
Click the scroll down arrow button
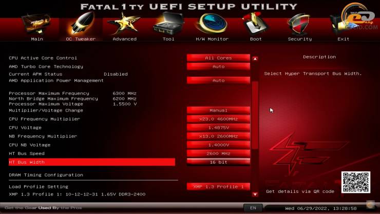(255, 194)
